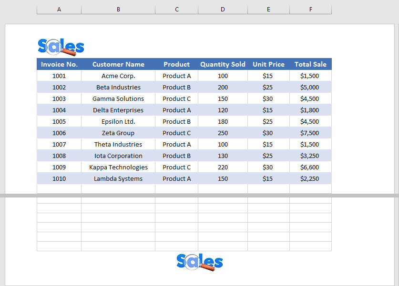399x286 pixels.
Task: Click the Quantity Sold header cell
Action: 222,64
